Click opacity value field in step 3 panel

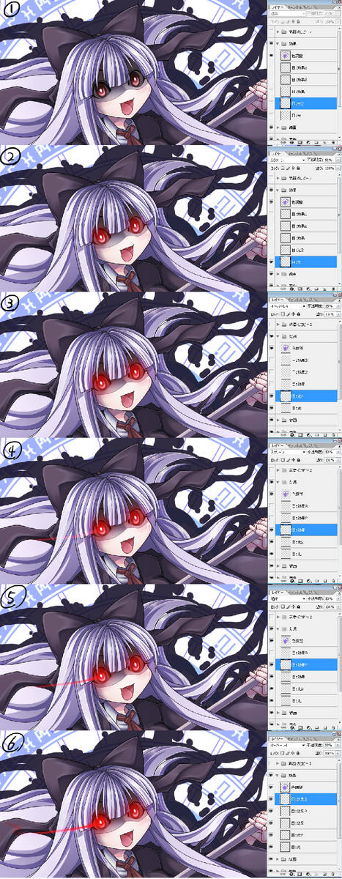(329, 306)
